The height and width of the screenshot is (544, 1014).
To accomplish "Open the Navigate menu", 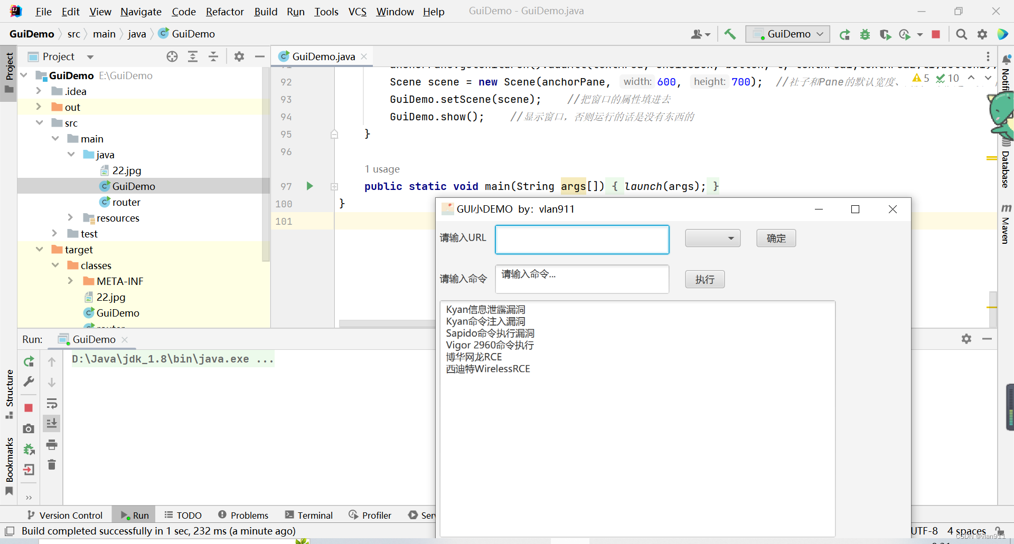I will click(x=141, y=12).
